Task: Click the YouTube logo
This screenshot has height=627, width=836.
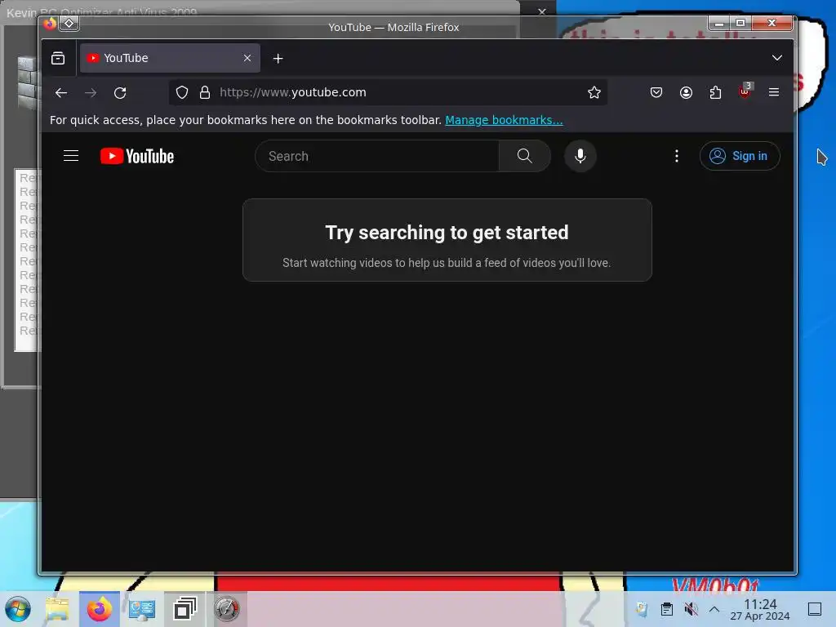Action: point(137,156)
